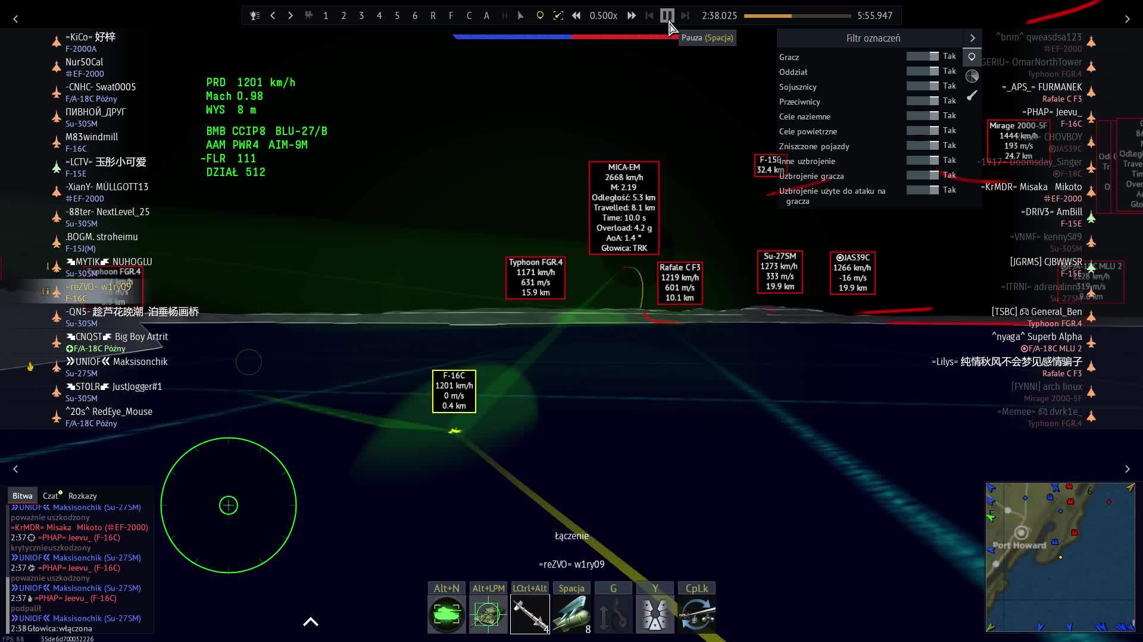Toggle the Oddział marker filter

(922, 71)
